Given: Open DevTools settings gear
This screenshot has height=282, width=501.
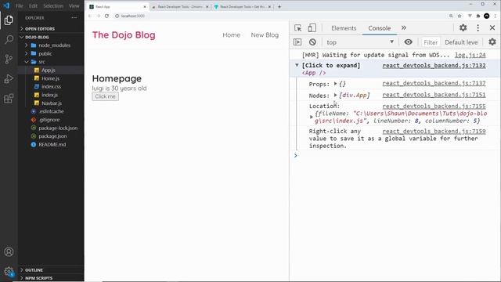Looking at the screenshot, I should click(x=463, y=28).
